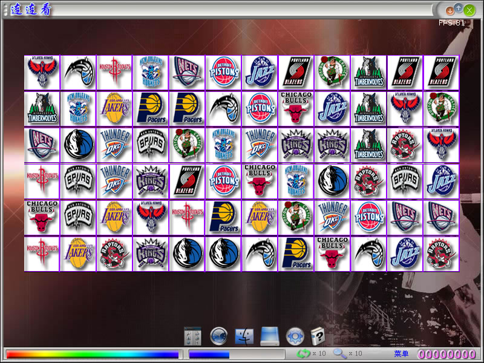
Task: Tap the Utah Jazz tile in the second row
Action: pyautogui.click(x=332, y=109)
